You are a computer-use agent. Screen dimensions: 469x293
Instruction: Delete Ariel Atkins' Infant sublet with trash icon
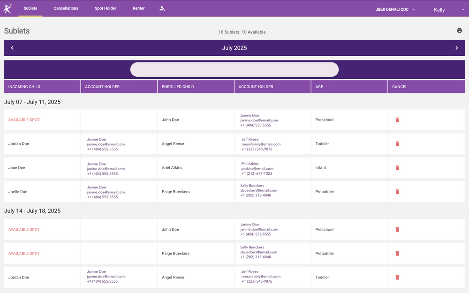coord(397,167)
